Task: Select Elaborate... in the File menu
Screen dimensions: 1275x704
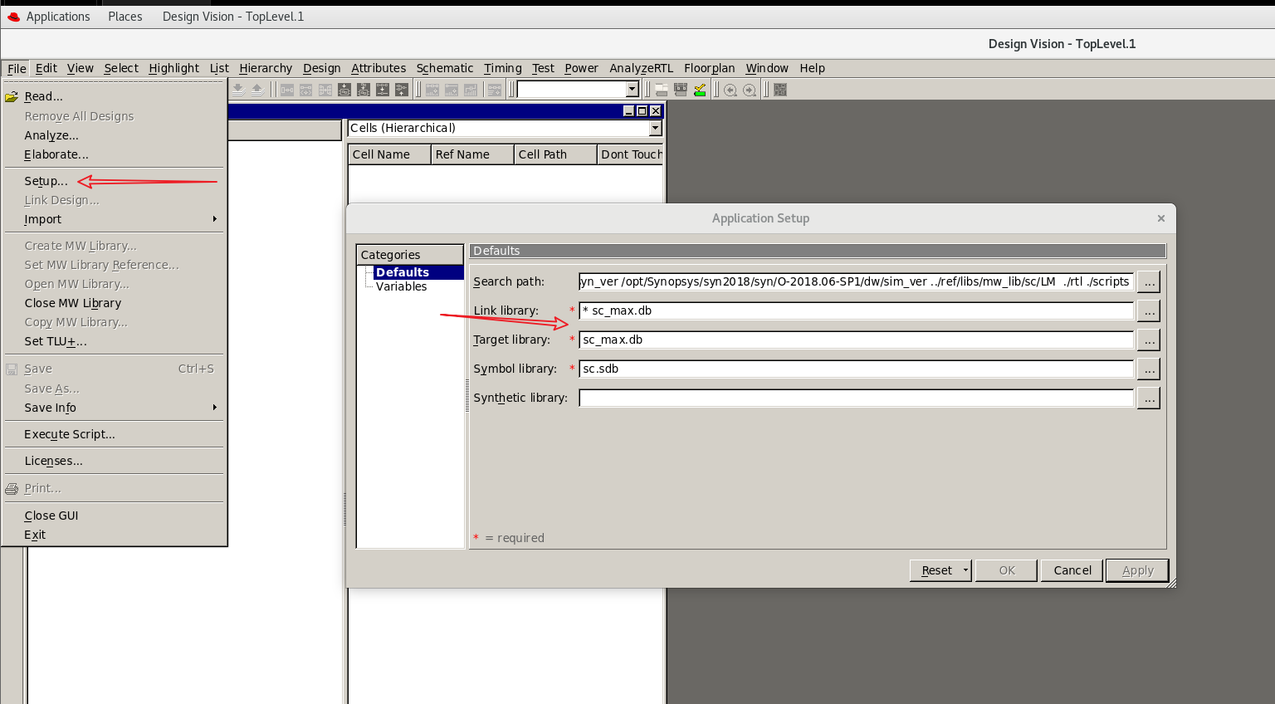Action: [56, 154]
